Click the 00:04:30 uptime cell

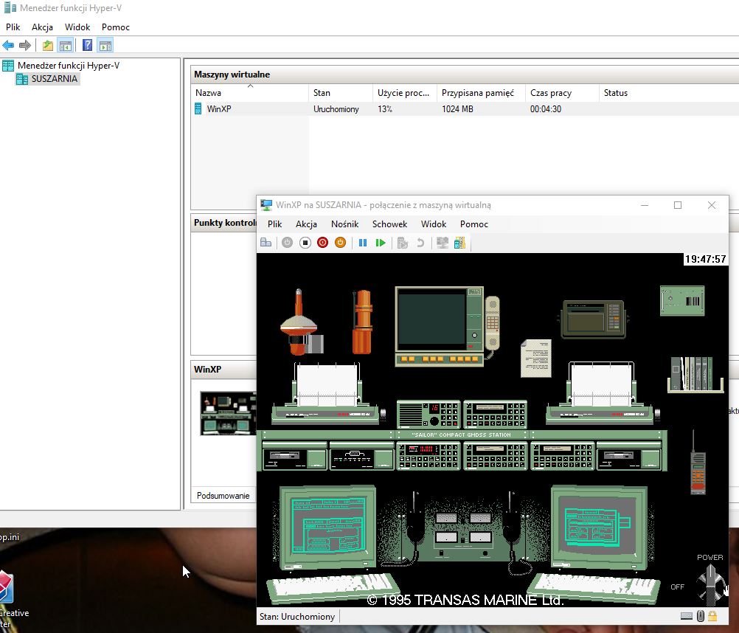pos(545,109)
